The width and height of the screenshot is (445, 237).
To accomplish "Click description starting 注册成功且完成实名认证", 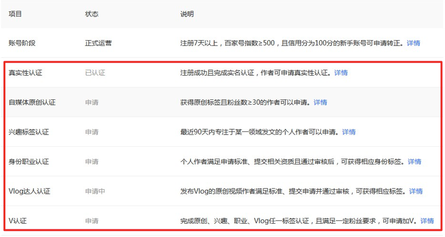I will [x=255, y=73].
